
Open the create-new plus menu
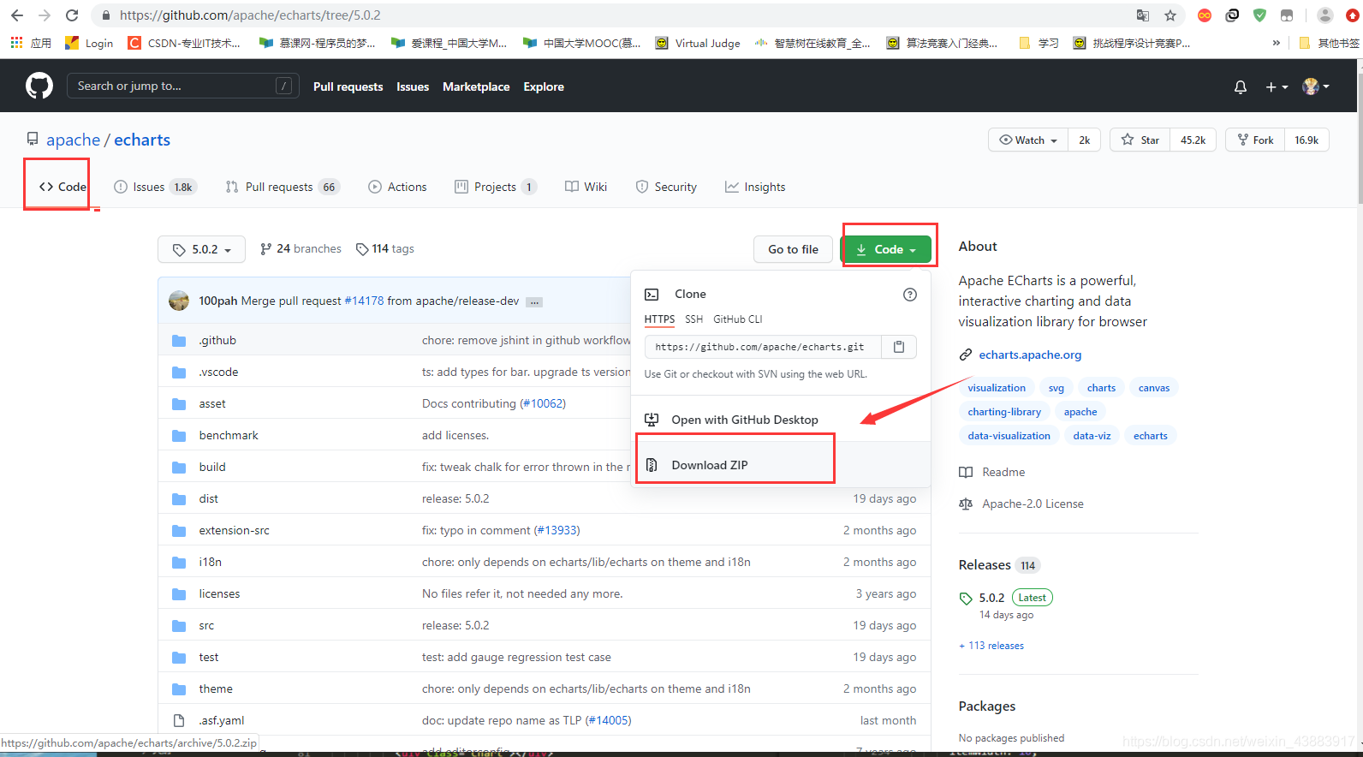(x=1277, y=86)
